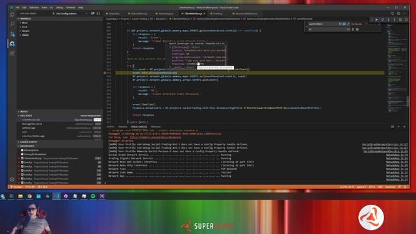Switch to the Terminal panel tab
This screenshot has width=416, height=234.
(123, 127)
